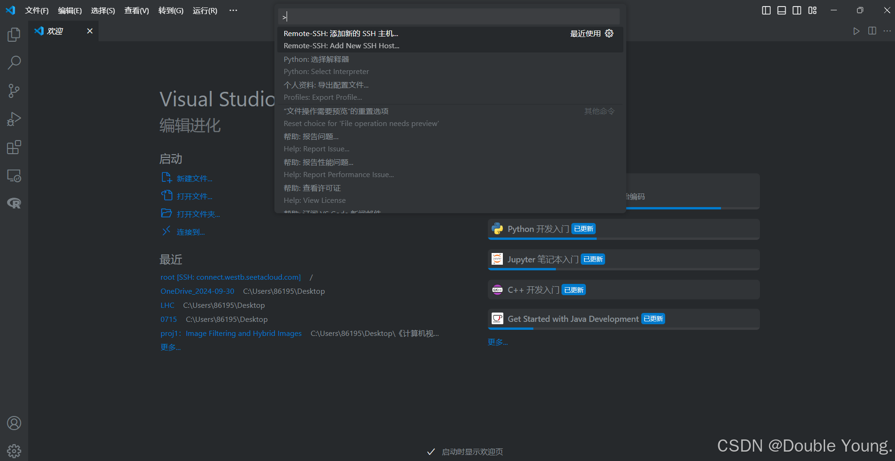Open Python 开发入门 walkthrough
The width and height of the screenshot is (895, 461).
623,229
